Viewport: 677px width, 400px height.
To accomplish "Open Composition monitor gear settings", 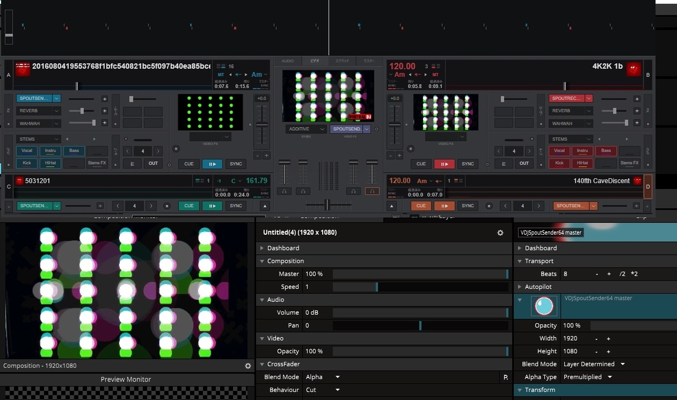I will pyautogui.click(x=248, y=366).
